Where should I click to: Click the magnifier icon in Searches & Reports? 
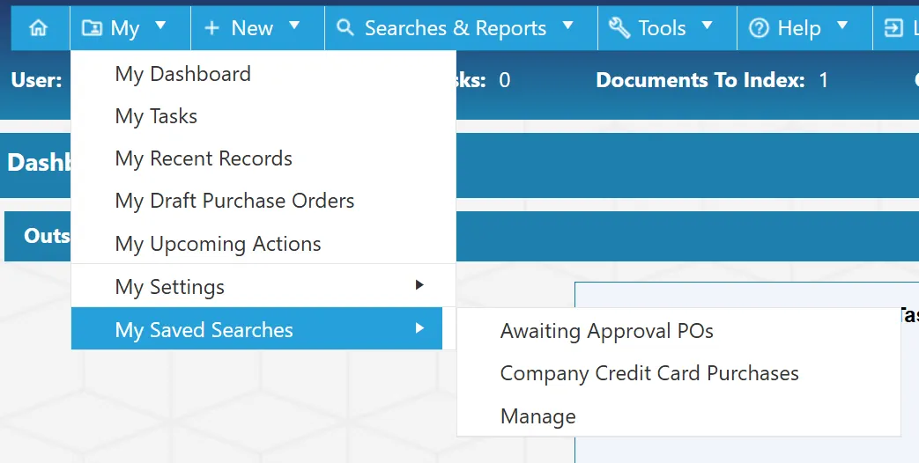345,27
